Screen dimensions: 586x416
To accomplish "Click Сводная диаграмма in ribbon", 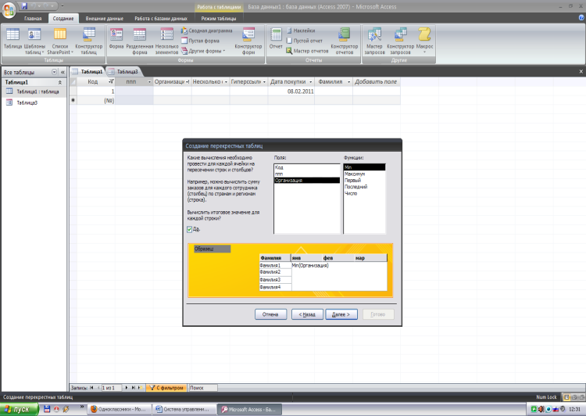I will (x=207, y=30).
